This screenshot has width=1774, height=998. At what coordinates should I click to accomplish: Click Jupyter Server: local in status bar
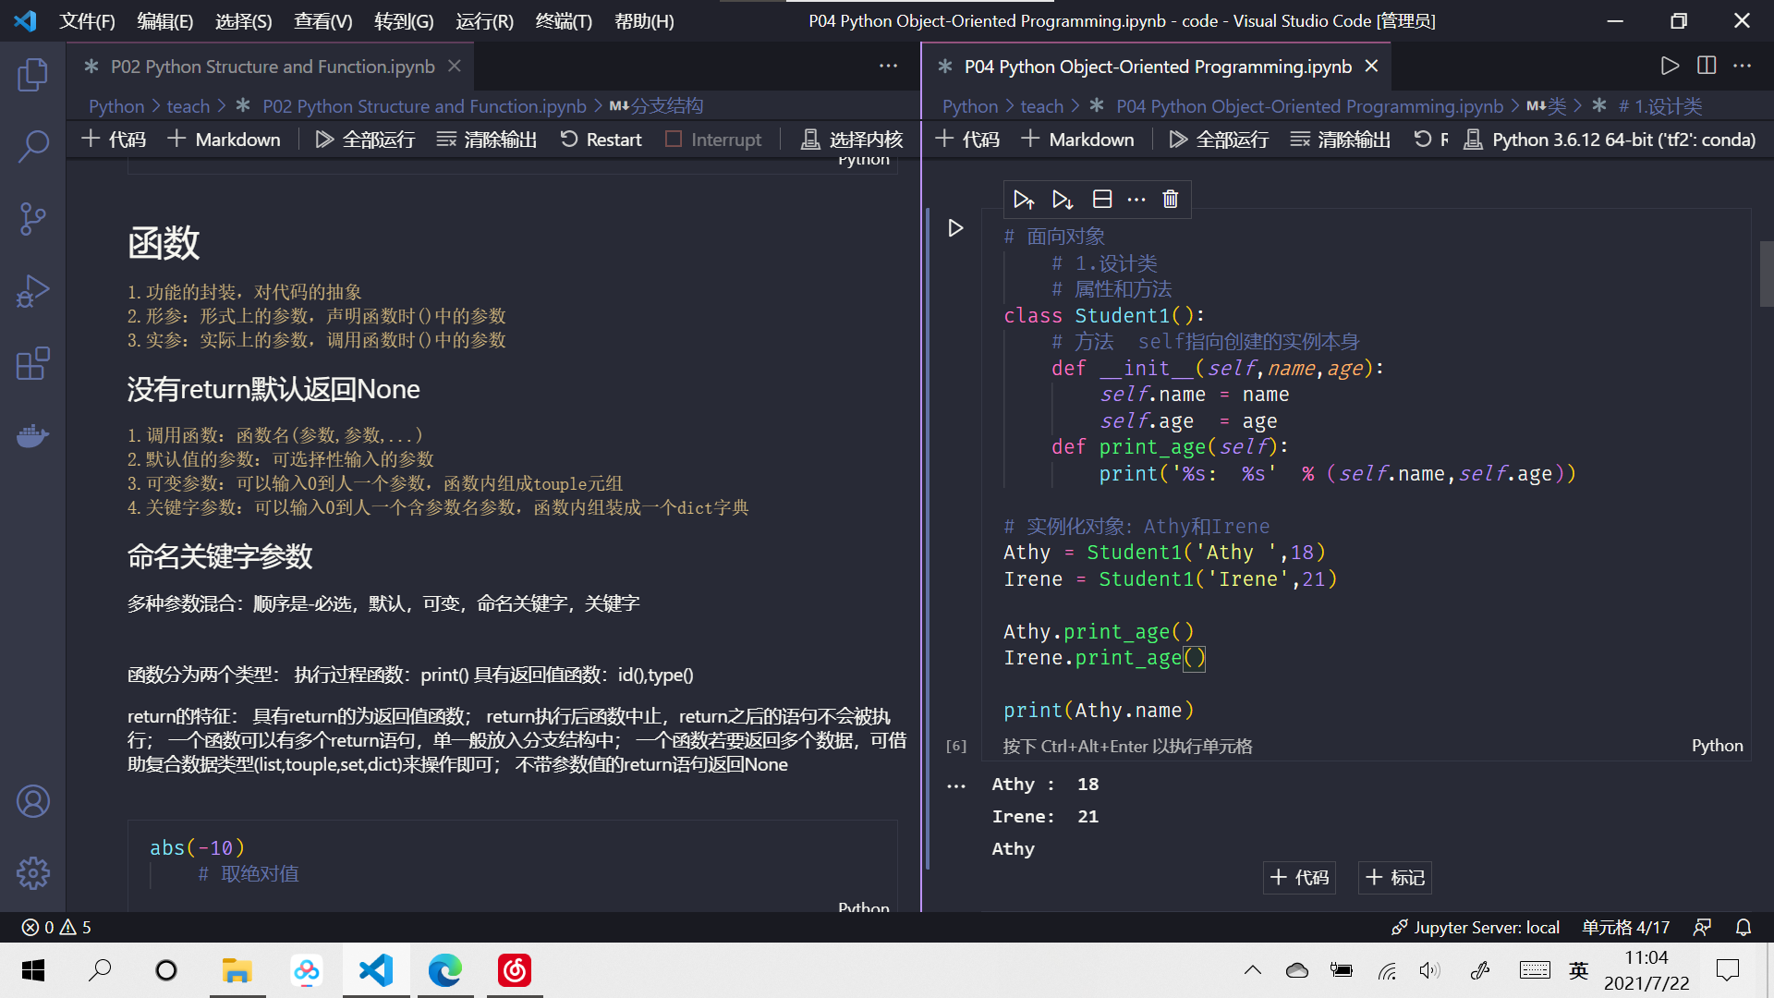tap(1476, 927)
